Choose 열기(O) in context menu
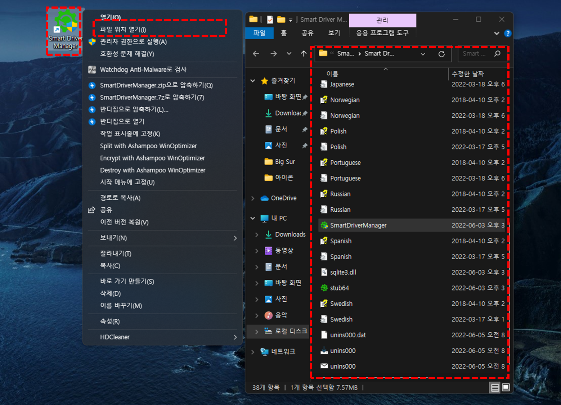Screen dimensions: 561x405 tap(110, 17)
